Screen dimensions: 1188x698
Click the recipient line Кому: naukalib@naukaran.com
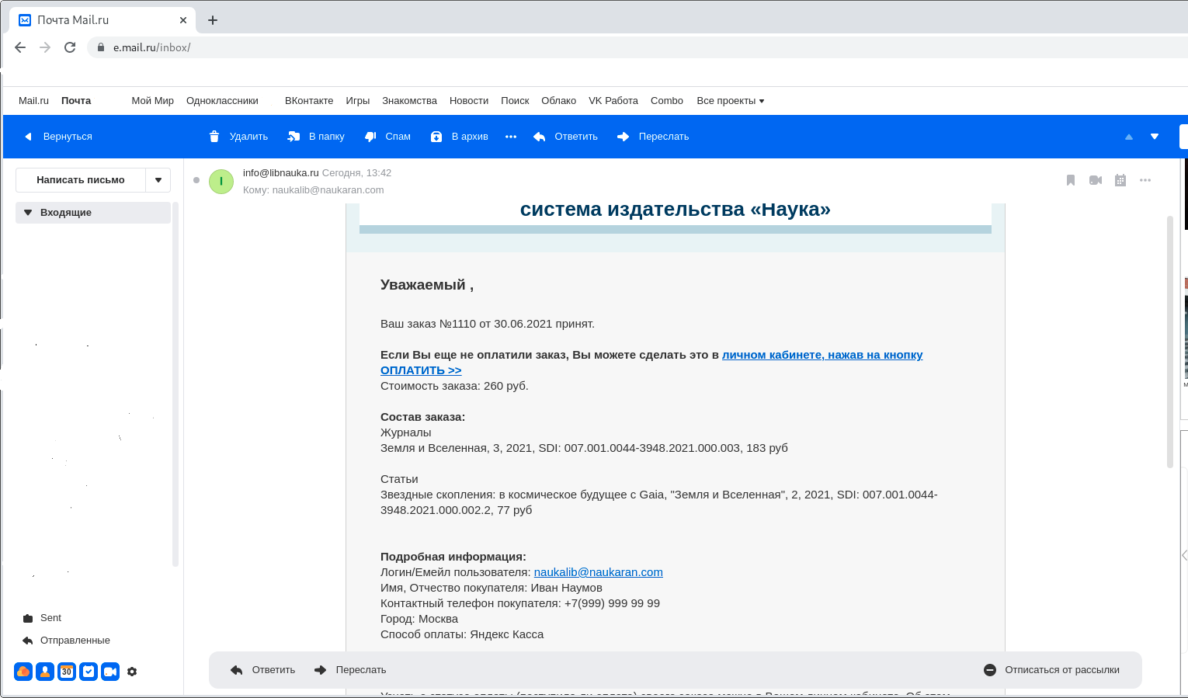pyautogui.click(x=314, y=190)
